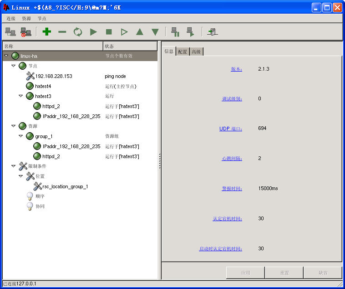Click the UDP 端口 link
The width and height of the screenshot is (345, 289).
[x=230, y=129]
